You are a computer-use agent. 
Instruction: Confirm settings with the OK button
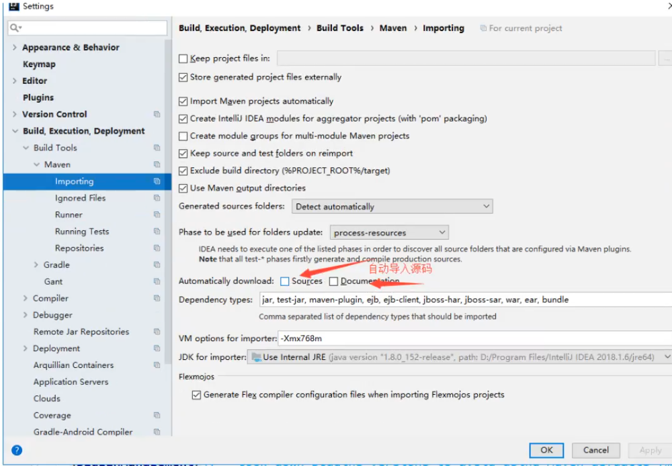coord(546,450)
